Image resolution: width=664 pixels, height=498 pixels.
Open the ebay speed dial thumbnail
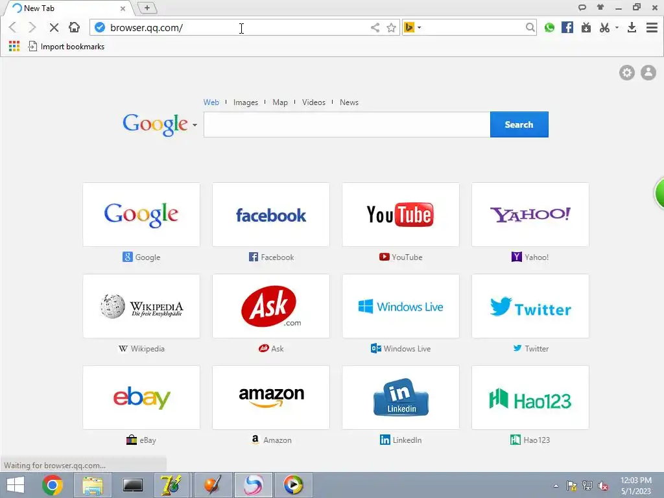141,397
